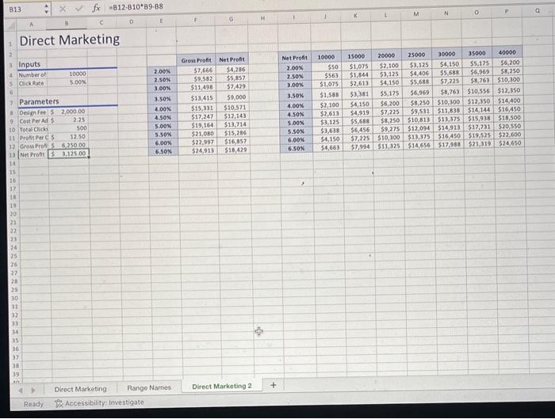Select the Net Profit cell 3,125.00

tap(68, 154)
